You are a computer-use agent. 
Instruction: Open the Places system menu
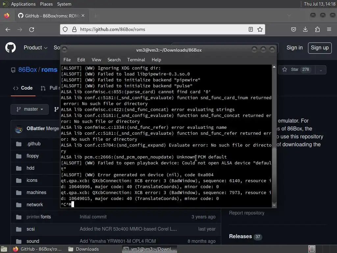46,4
